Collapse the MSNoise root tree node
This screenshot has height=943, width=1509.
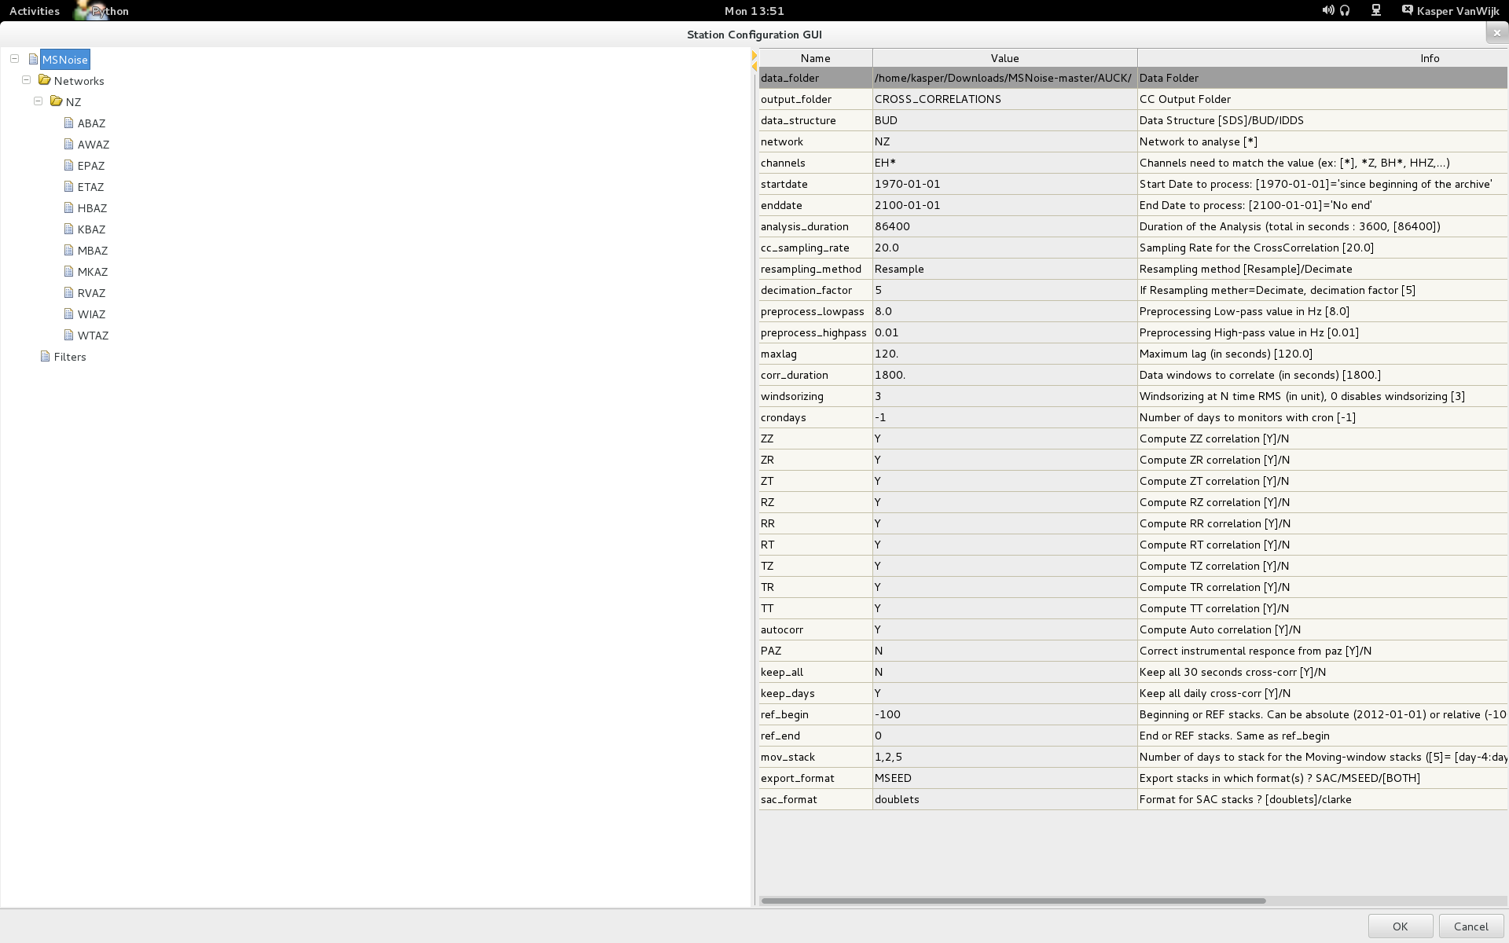[x=14, y=58]
